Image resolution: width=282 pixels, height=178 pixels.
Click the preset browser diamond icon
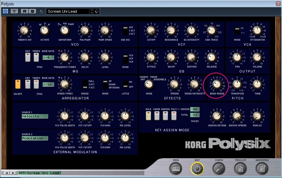pos(97,11)
